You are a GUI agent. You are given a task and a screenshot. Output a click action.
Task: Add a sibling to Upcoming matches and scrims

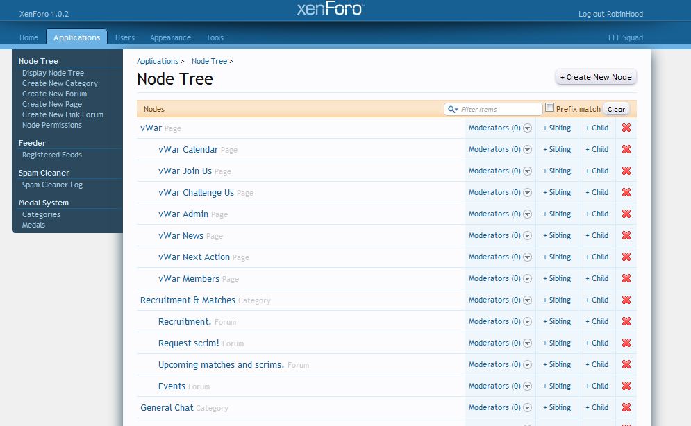click(557, 364)
